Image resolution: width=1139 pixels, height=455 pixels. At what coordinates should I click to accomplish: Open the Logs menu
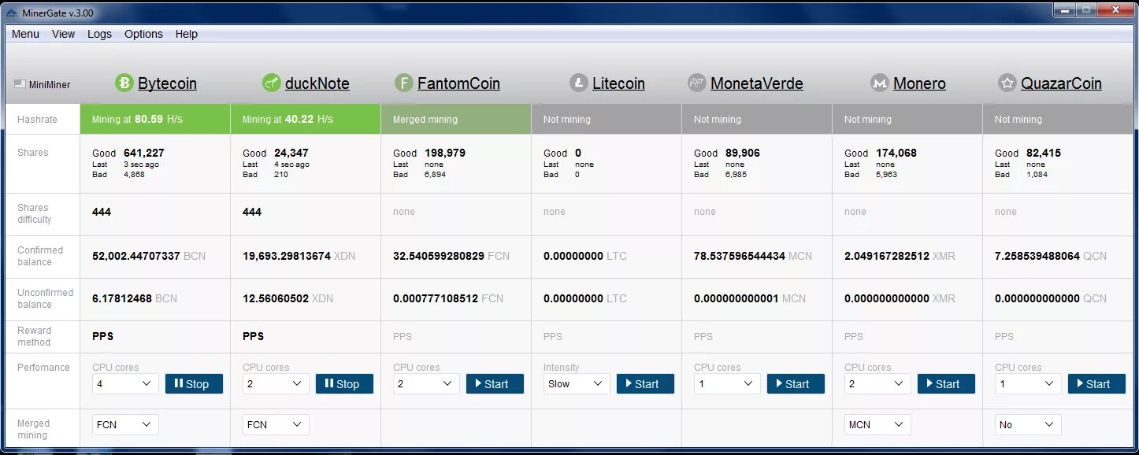[99, 34]
